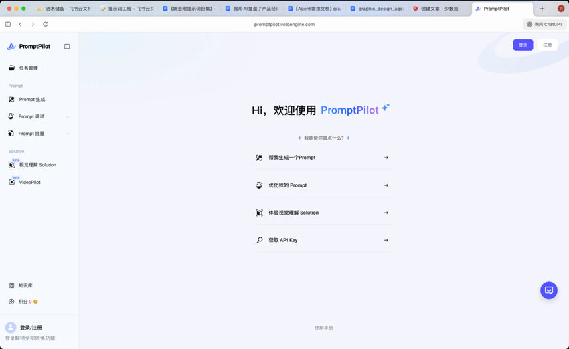569x349 pixels.
Task: Click the 积分 points icon
Action: coord(11,302)
